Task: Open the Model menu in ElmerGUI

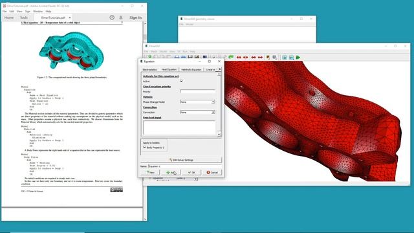Action: click(163, 51)
